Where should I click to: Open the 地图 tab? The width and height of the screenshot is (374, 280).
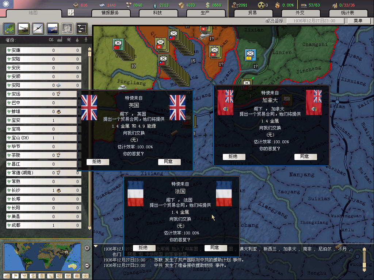click(33, 13)
